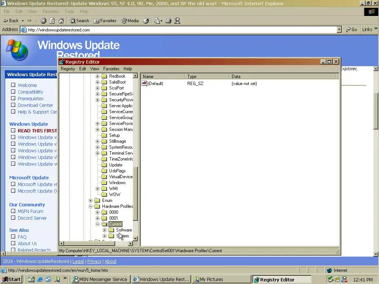Click the Software folder icon under Current
This screenshot has height=284, width=379.
pos(111,230)
